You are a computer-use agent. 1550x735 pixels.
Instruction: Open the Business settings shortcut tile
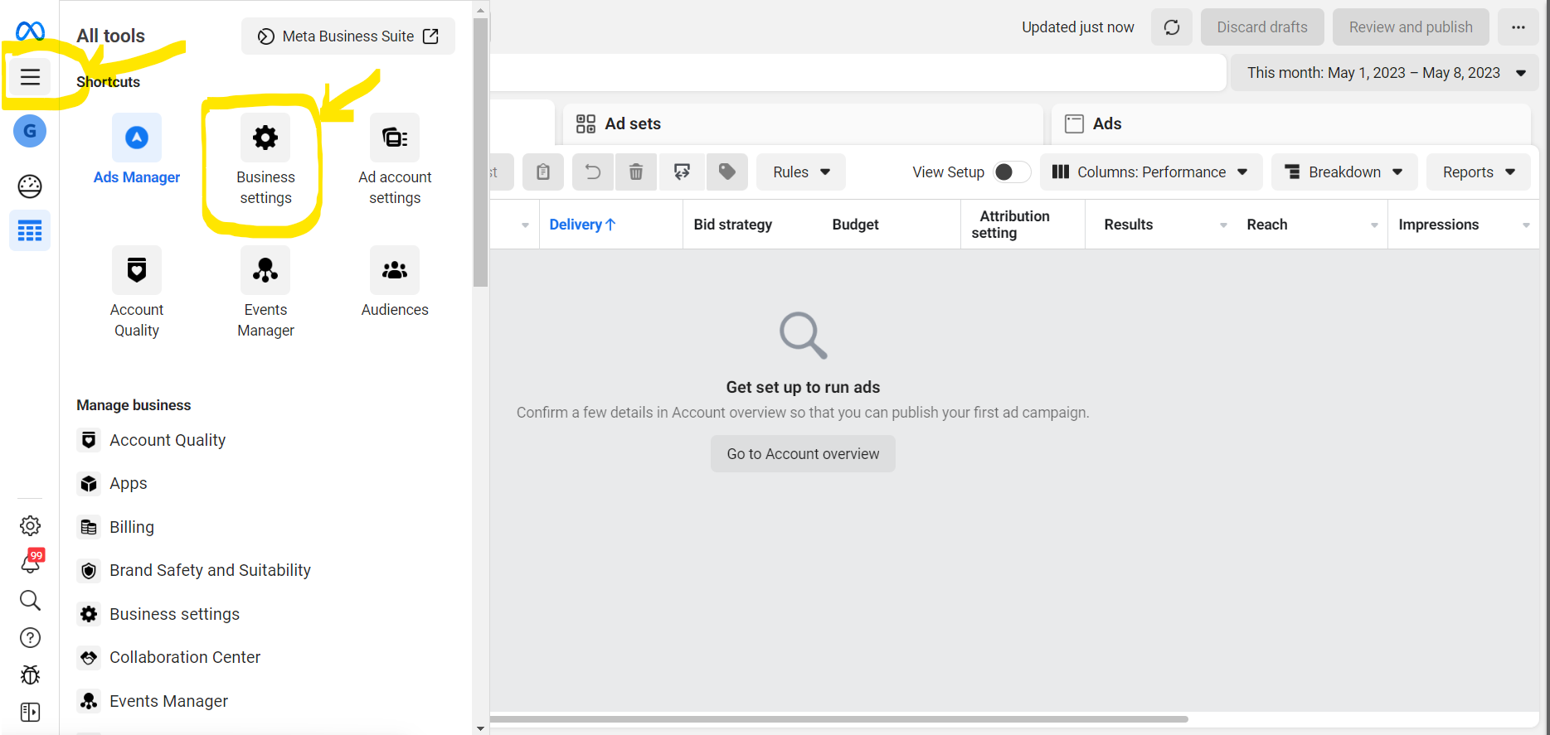point(265,161)
